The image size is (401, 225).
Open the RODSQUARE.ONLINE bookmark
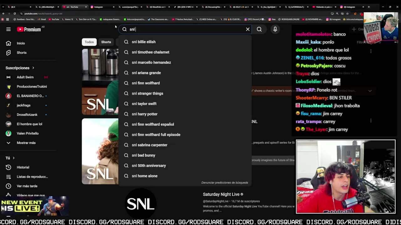(289, 19)
